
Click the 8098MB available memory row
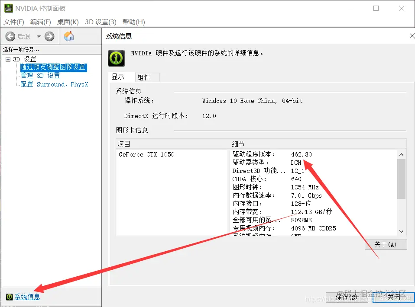tap(272, 220)
